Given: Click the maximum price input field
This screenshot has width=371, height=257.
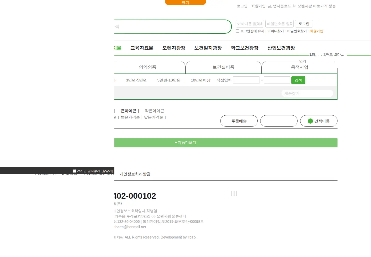Looking at the screenshot, I should click(277, 80).
